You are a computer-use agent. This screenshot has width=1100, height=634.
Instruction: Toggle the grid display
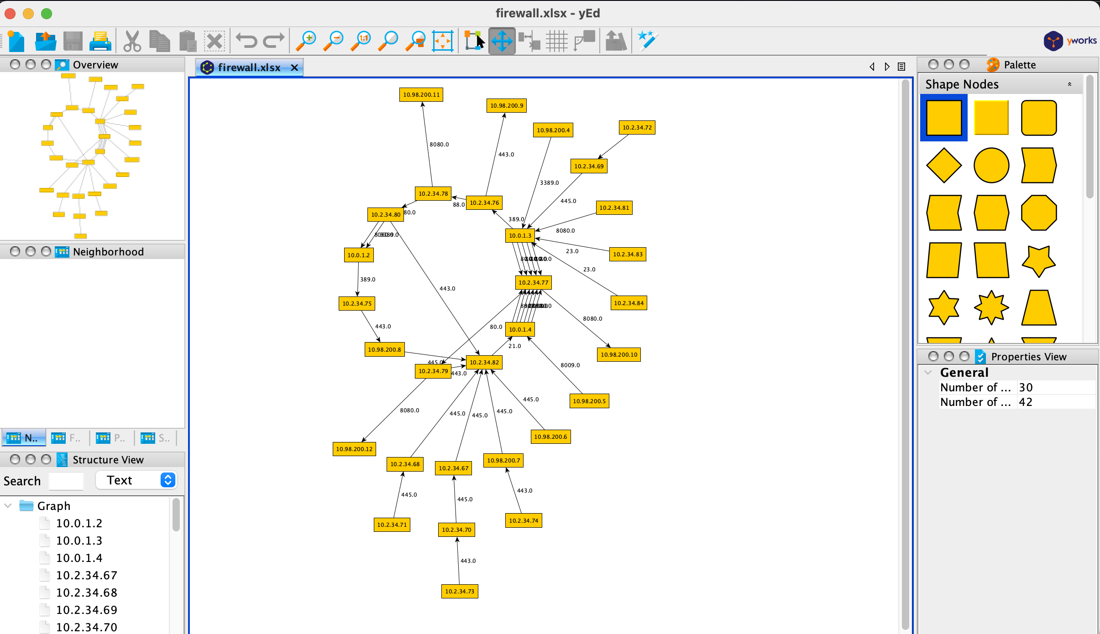click(556, 41)
